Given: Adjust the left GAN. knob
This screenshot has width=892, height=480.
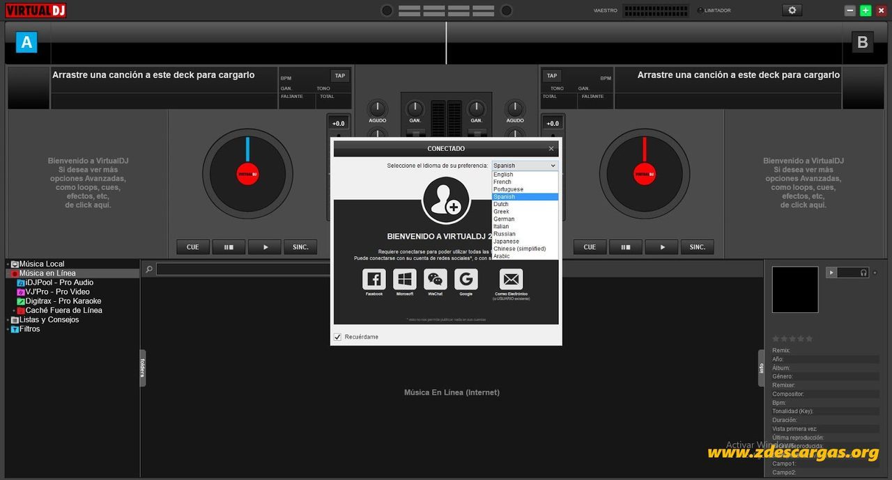Looking at the screenshot, I should pyautogui.click(x=415, y=108).
